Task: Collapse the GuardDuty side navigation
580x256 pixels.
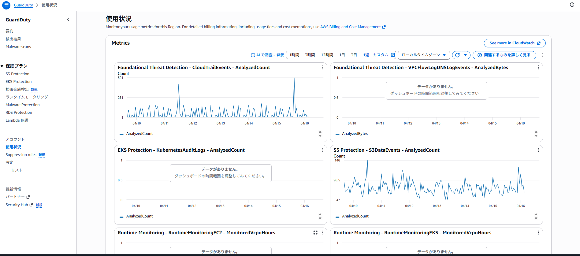Action: tap(68, 20)
